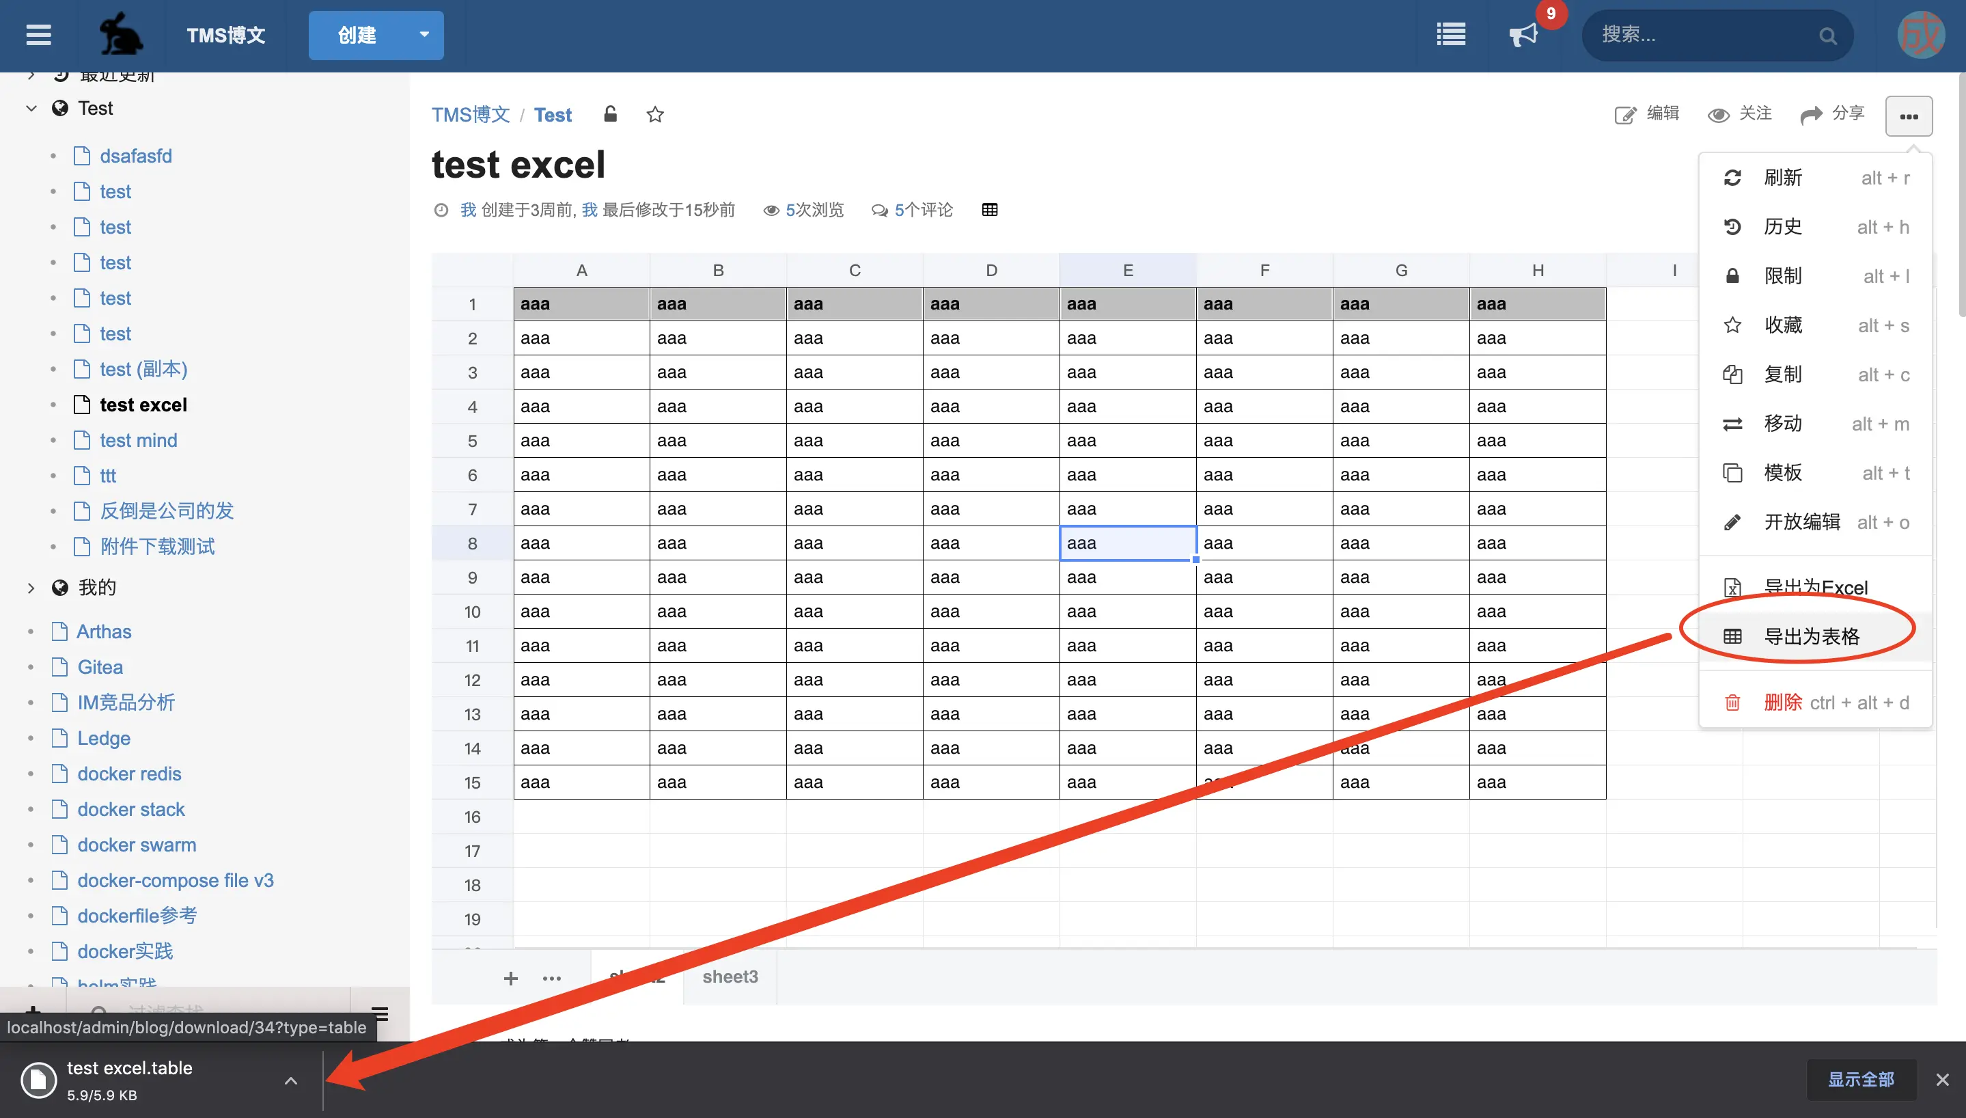Choose 收藏 in the dropdown menu
This screenshot has width=1966, height=1118.
[1815, 325]
